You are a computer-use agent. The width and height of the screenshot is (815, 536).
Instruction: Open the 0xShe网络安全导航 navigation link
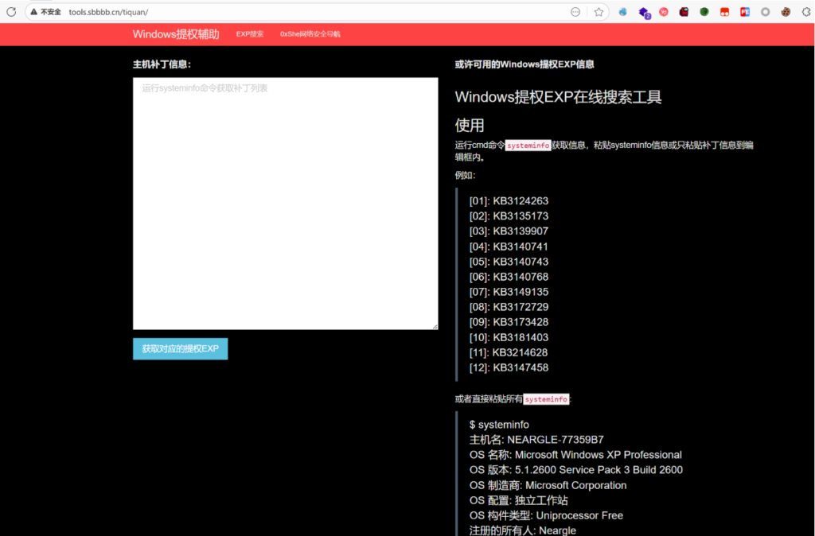[310, 34]
